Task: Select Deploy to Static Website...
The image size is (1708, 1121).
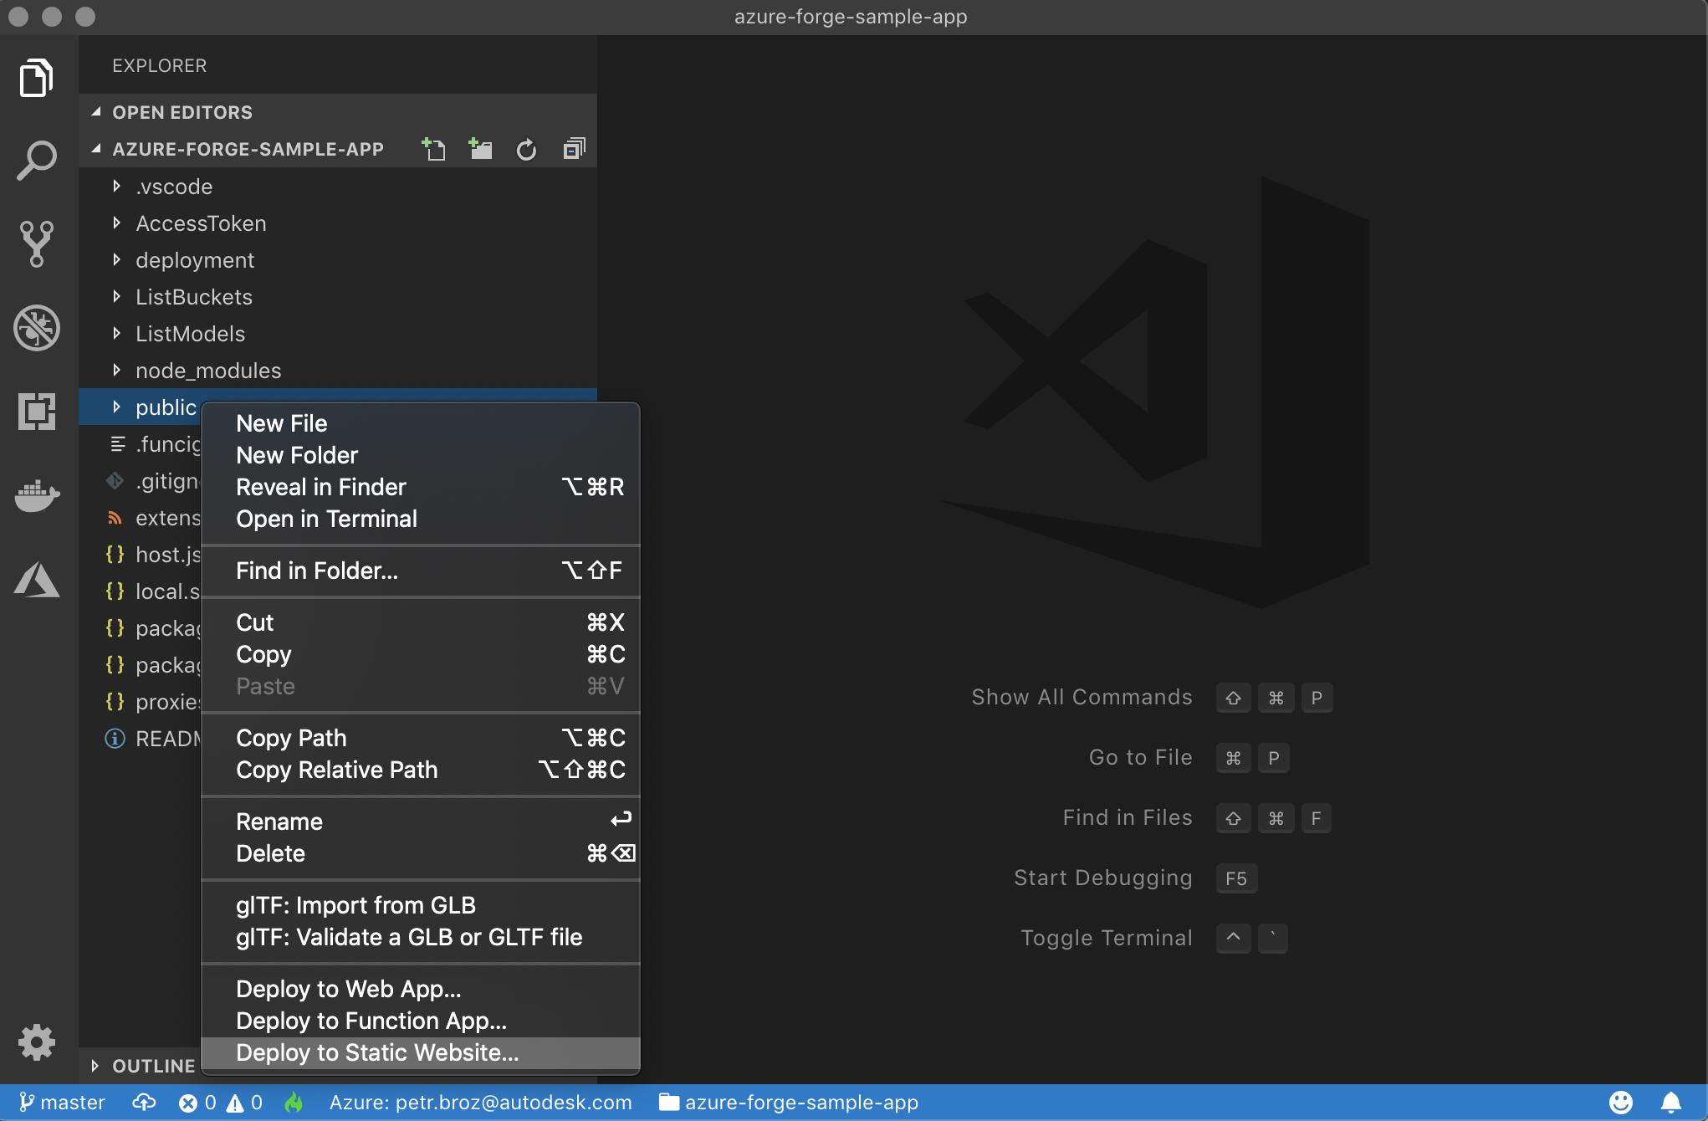Action: pyautogui.click(x=421, y=1052)
